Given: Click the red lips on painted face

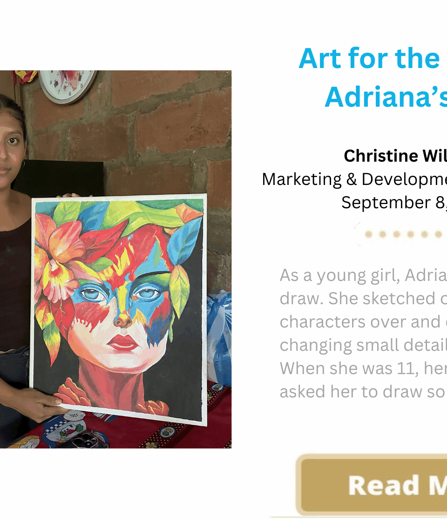Looking at the screenshot, I should [123, 342].
